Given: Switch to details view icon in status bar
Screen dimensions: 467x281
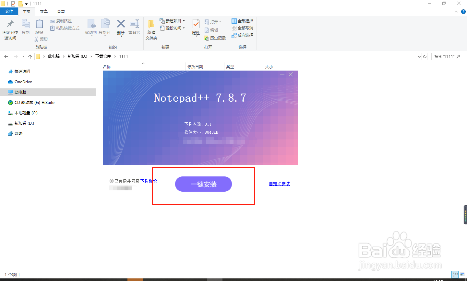Looking at the screenshot, I should 455,275.
